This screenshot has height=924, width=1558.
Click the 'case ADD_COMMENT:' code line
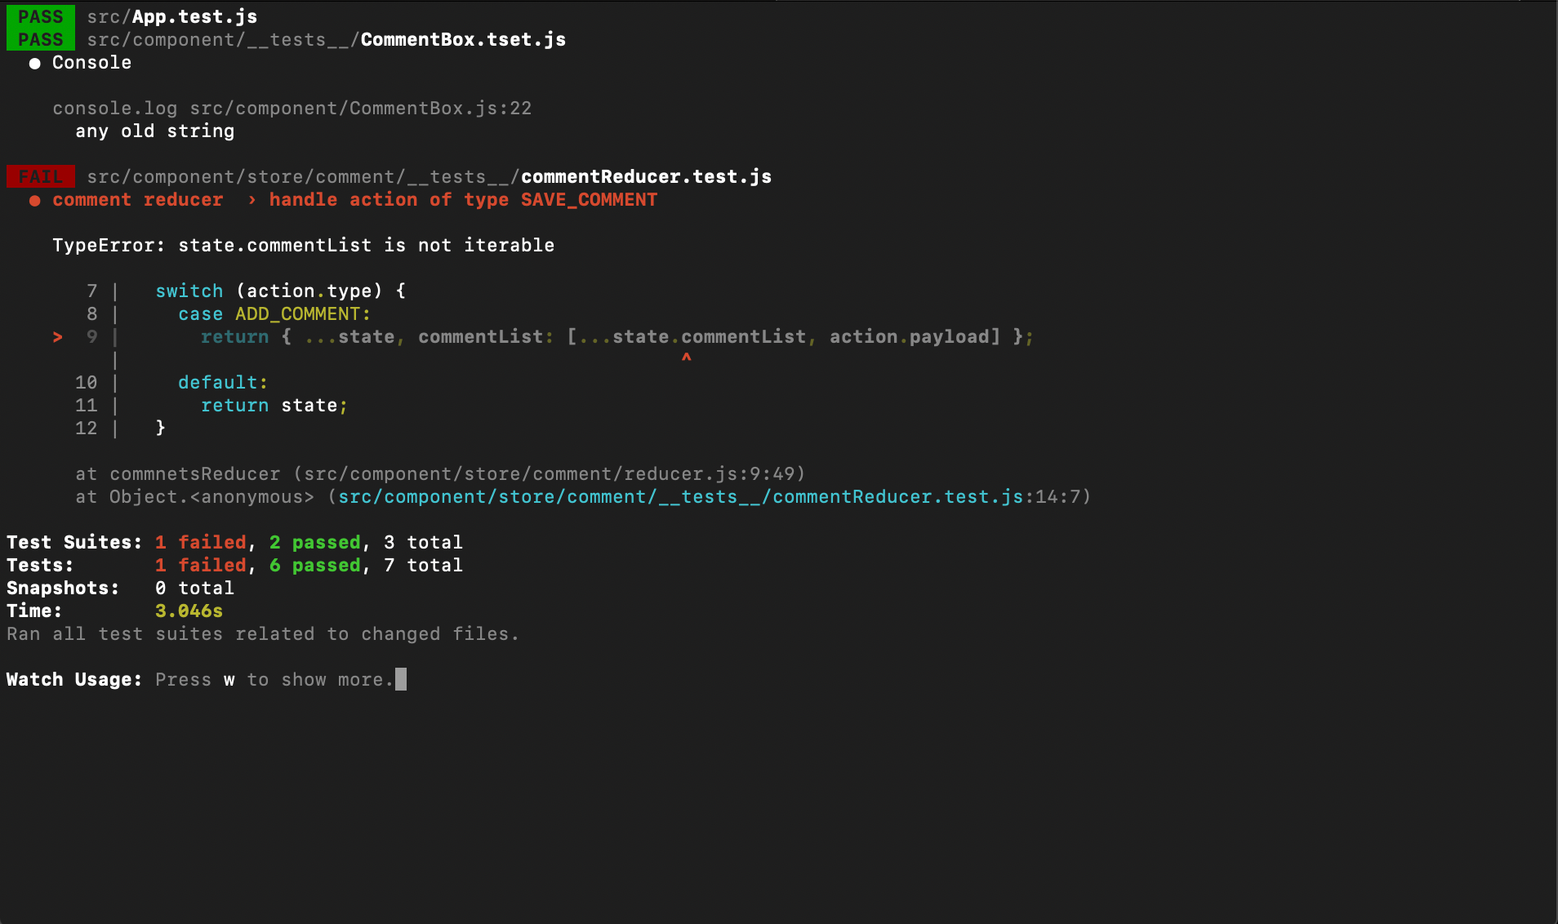(274, 313)
